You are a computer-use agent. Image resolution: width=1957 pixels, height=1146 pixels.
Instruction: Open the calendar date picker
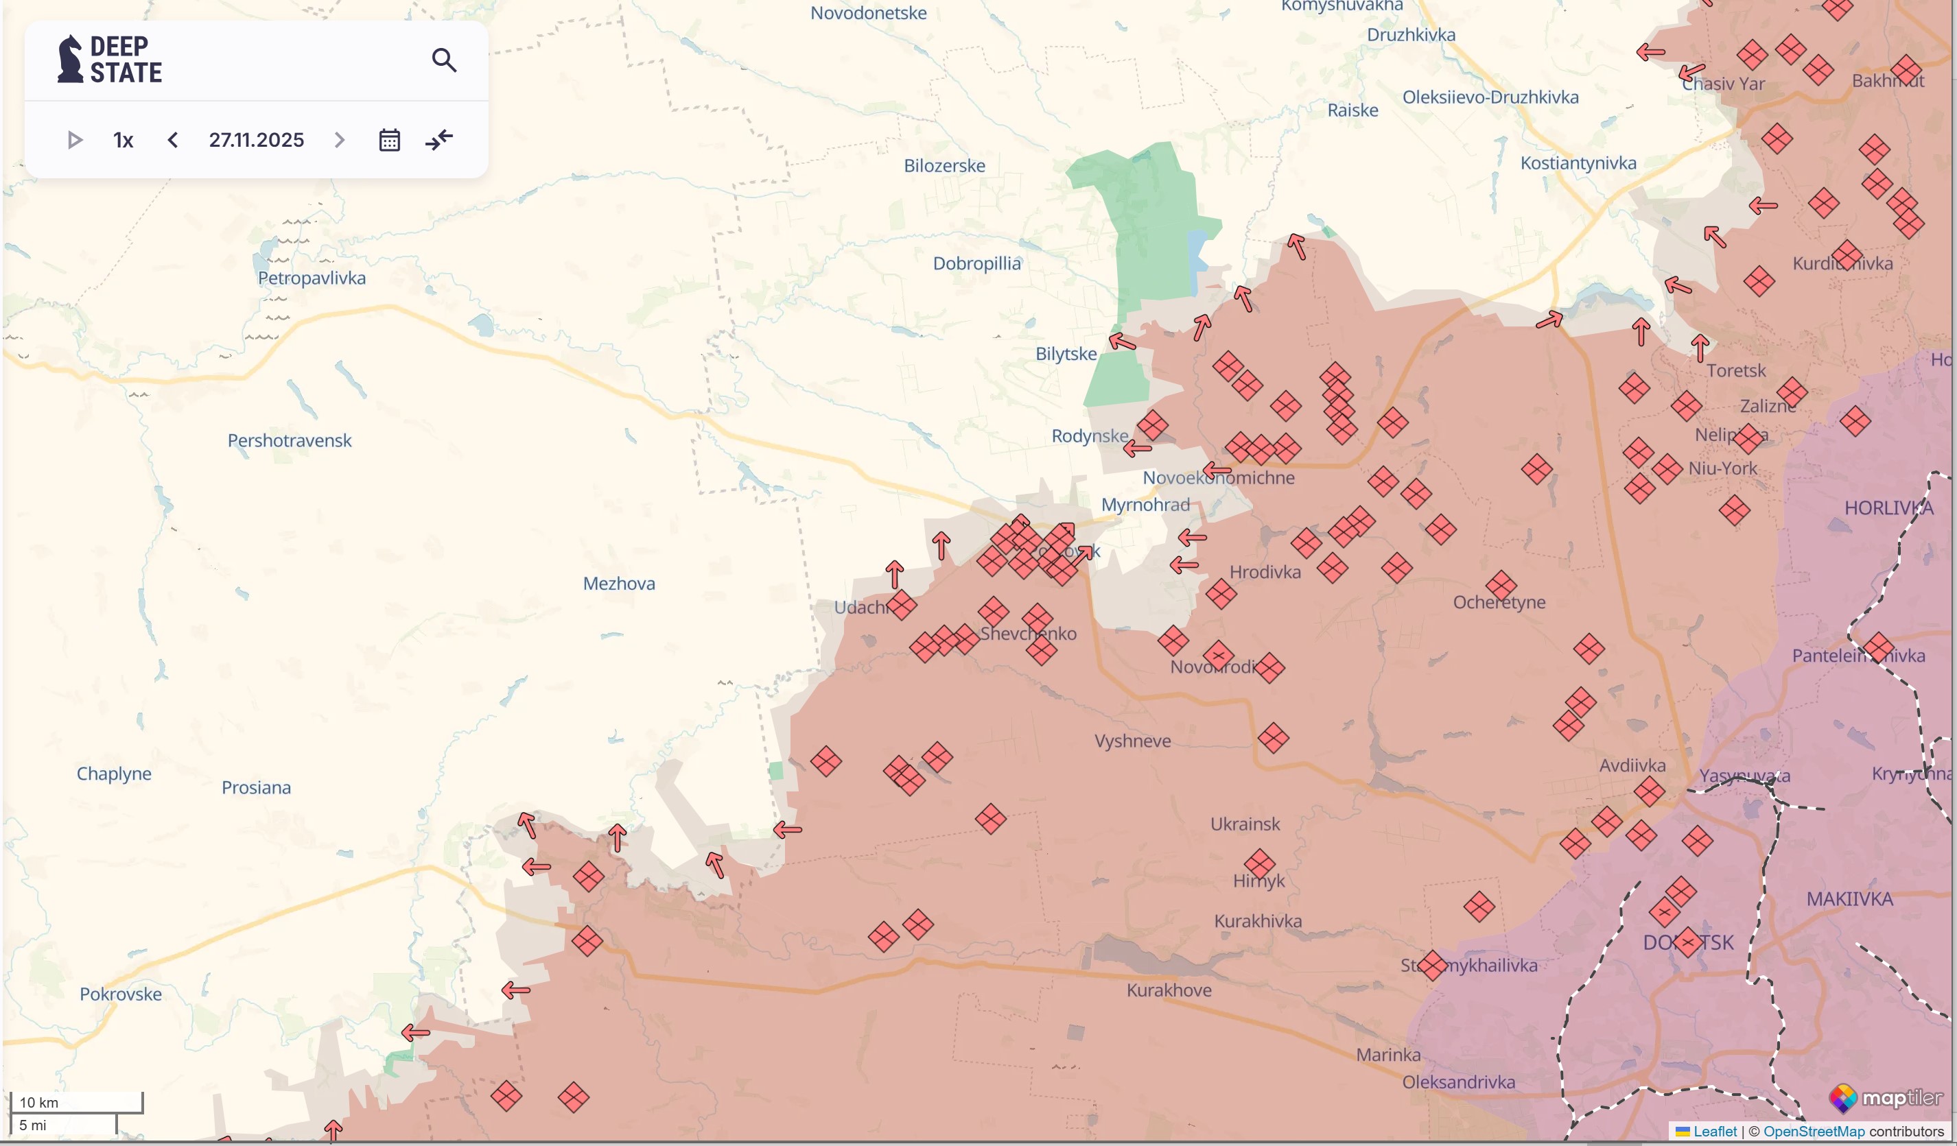coord(389,140)
